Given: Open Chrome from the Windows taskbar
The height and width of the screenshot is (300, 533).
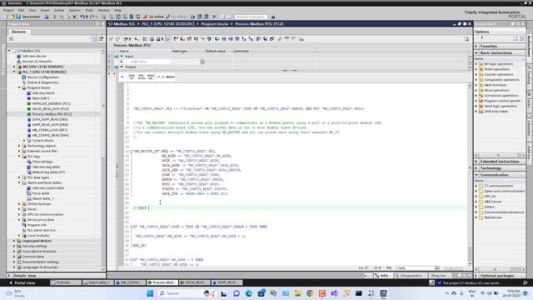Looking at the screenshot, I should pyautogui.click(x=310, y=293).
